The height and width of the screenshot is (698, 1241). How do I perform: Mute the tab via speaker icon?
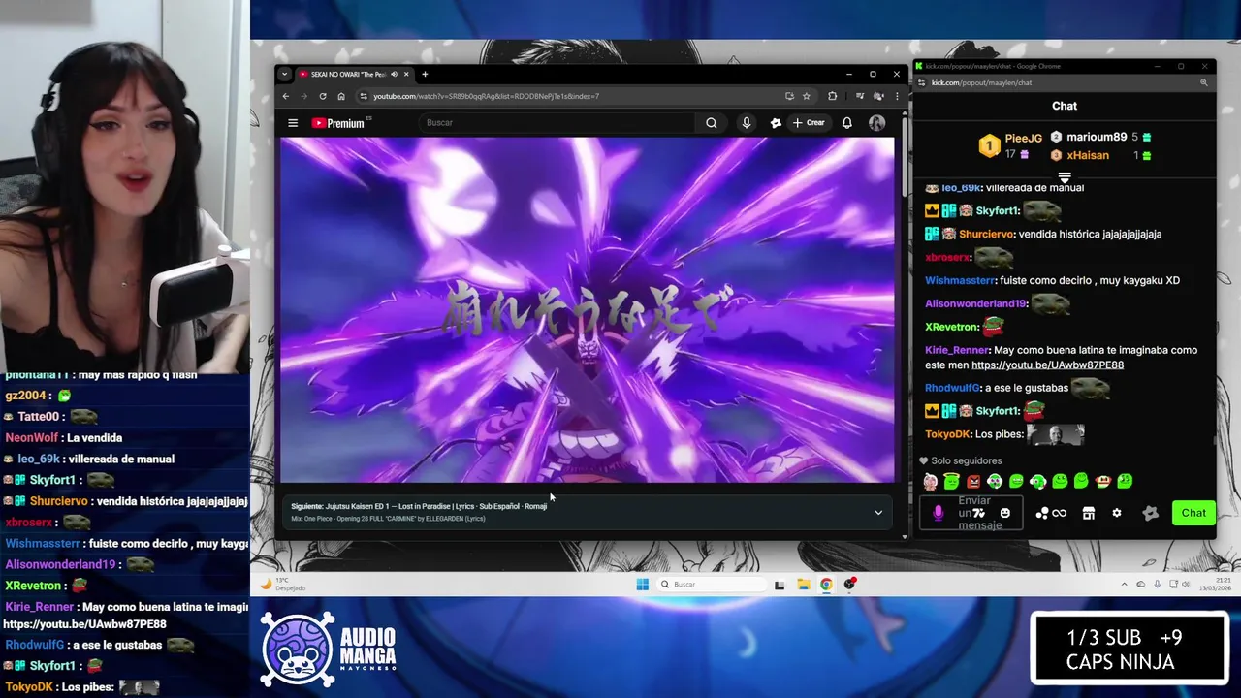click(394, 74)
